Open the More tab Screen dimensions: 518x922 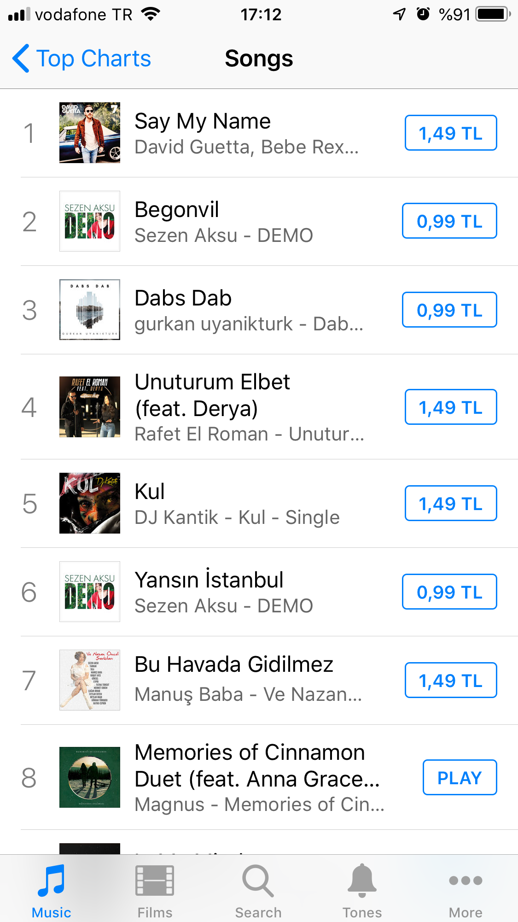click(466, 891)
